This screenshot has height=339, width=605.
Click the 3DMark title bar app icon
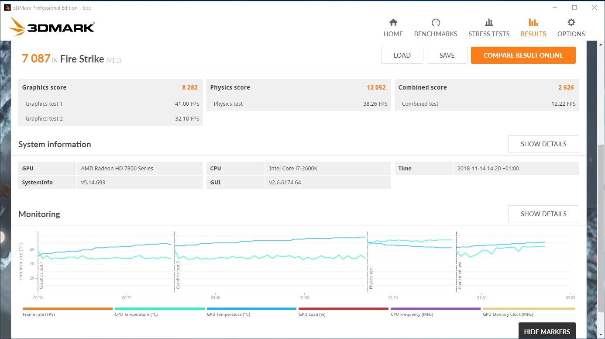7,7
